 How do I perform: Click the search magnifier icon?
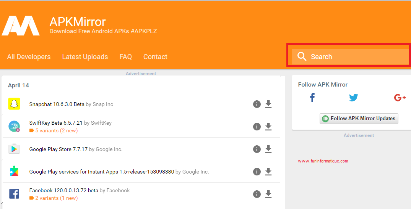coord(302,56)
